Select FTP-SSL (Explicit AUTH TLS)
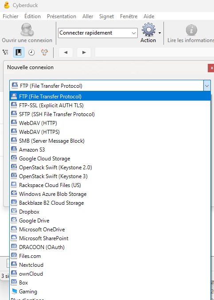This screenshot has height=300, width=214. 110,105
